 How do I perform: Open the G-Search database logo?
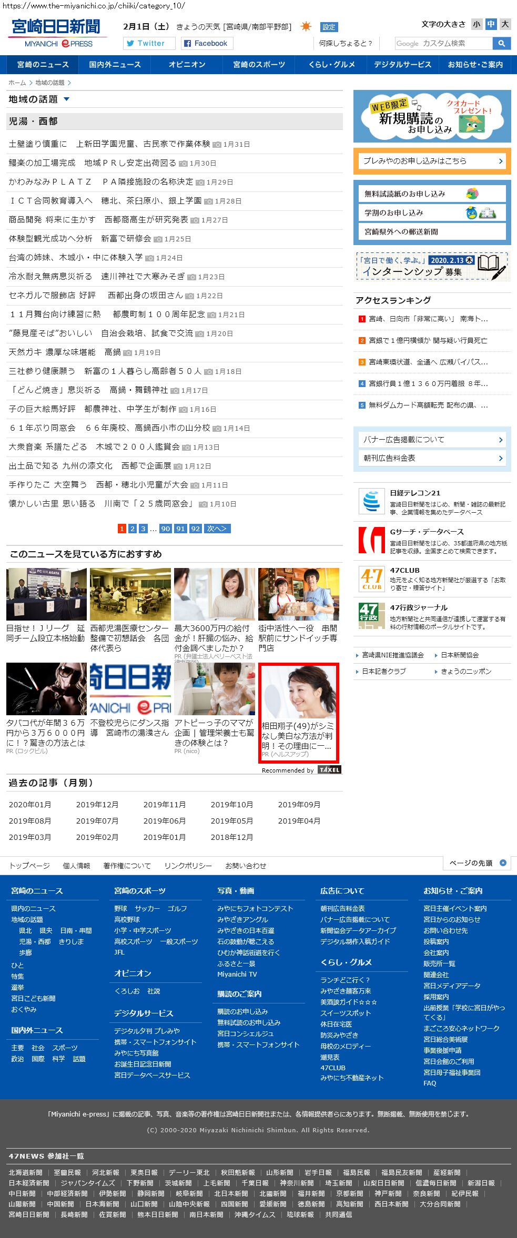(x=371, y=540)
